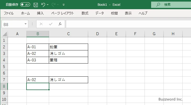Click the Save icon in title bar
This screenshot has height=105, width=191.
36,5
